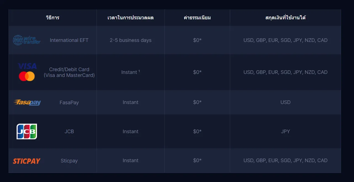
Task: Click the $0* fee for FasaPay
Action: tap(197, 102)
